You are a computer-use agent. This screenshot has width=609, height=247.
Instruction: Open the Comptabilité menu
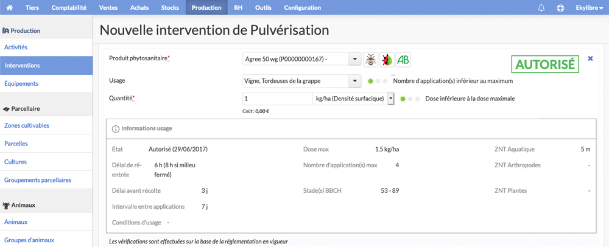pos(69,8)
